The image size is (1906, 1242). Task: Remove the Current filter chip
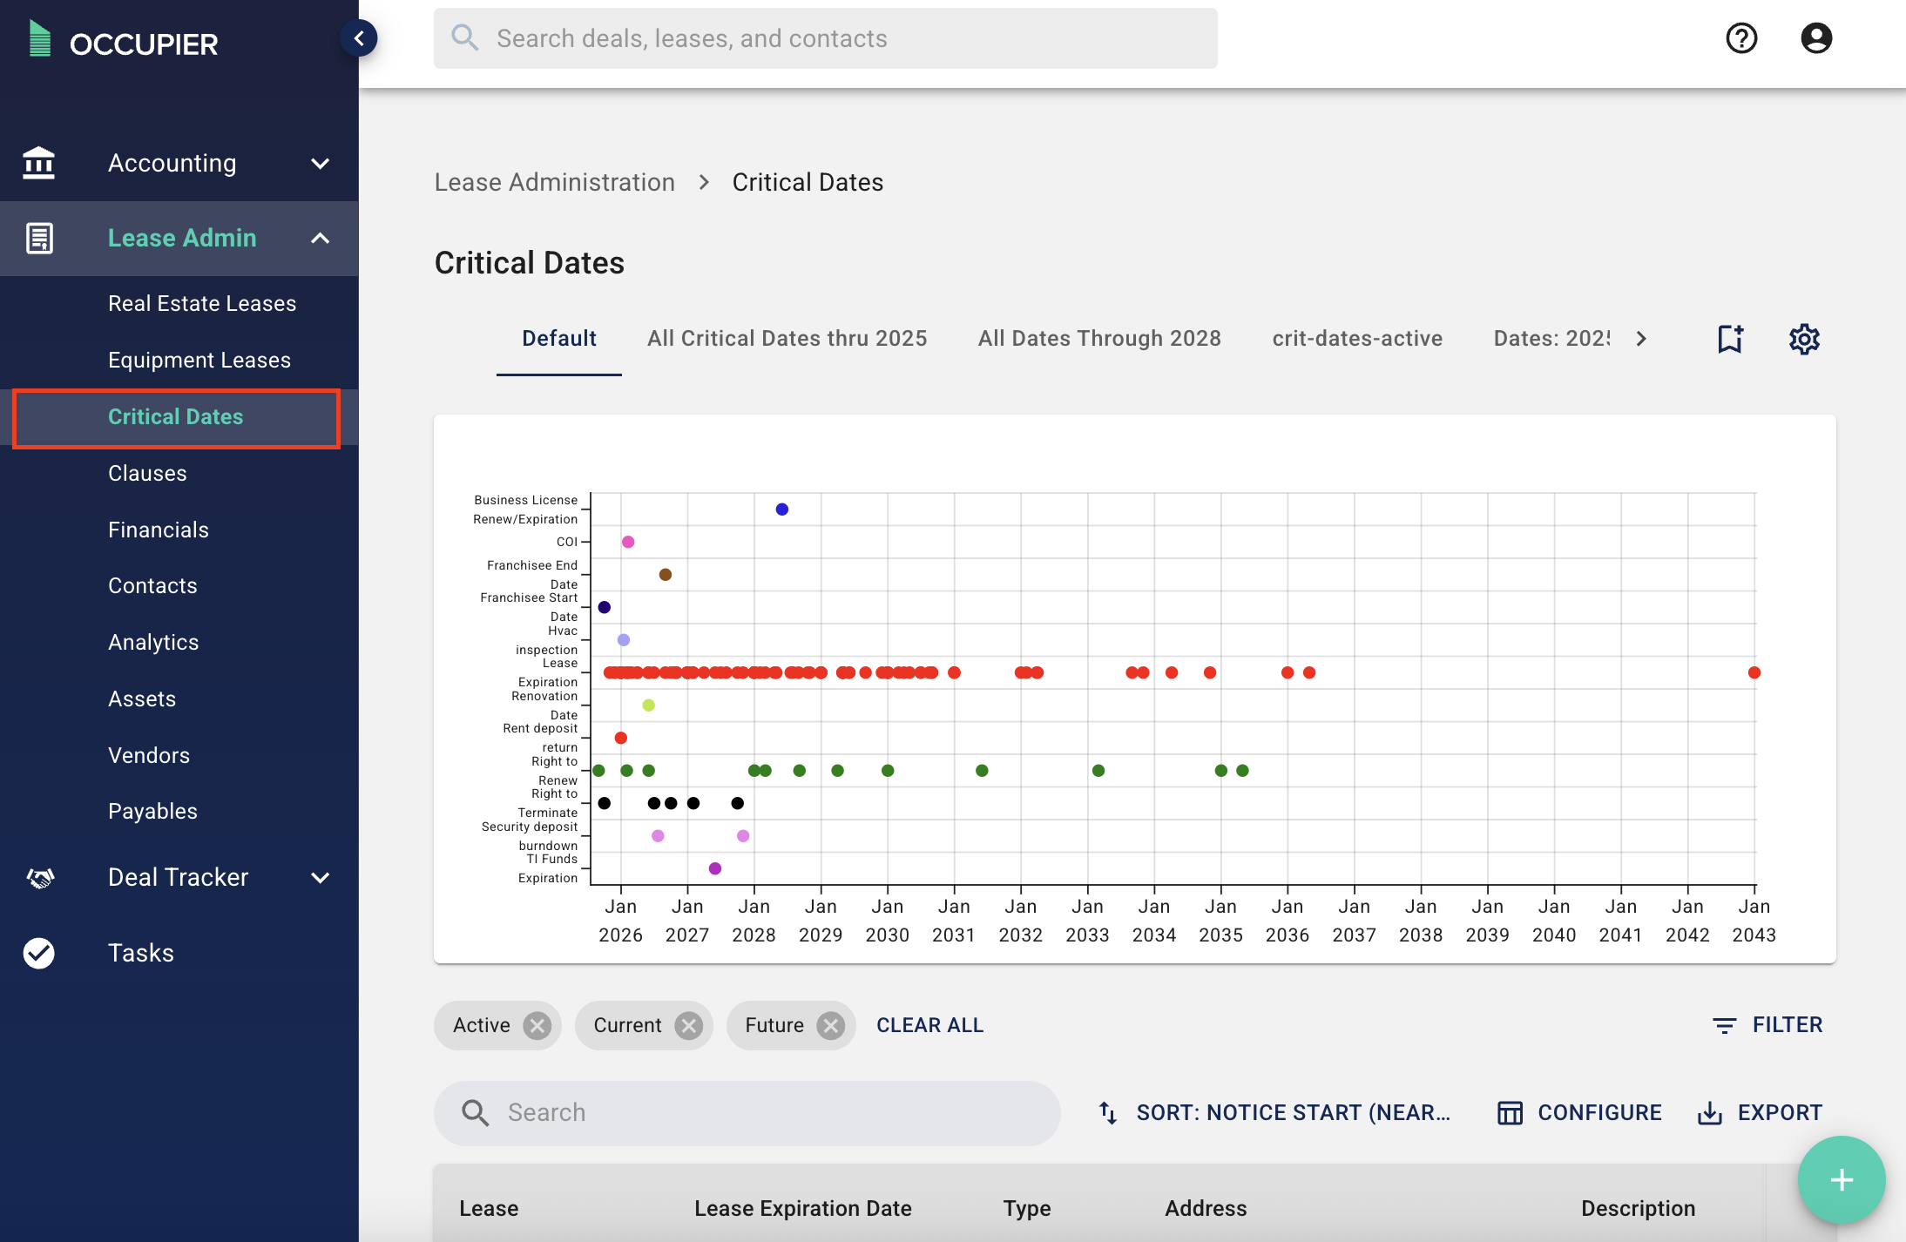tap(689, 1026)
